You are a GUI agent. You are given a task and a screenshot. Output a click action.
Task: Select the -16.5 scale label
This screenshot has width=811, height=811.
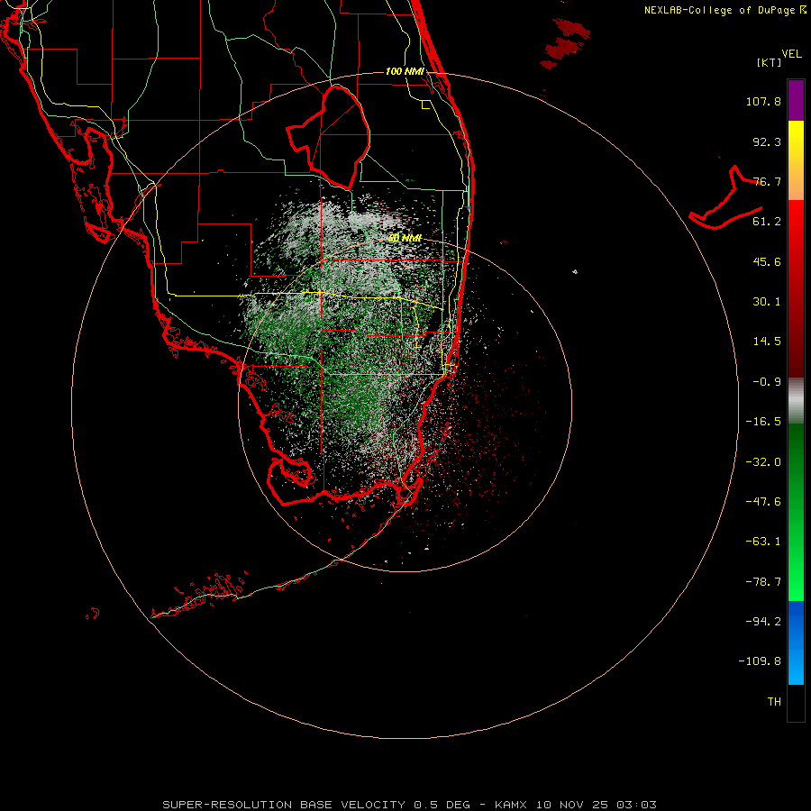tap(763, 422)
